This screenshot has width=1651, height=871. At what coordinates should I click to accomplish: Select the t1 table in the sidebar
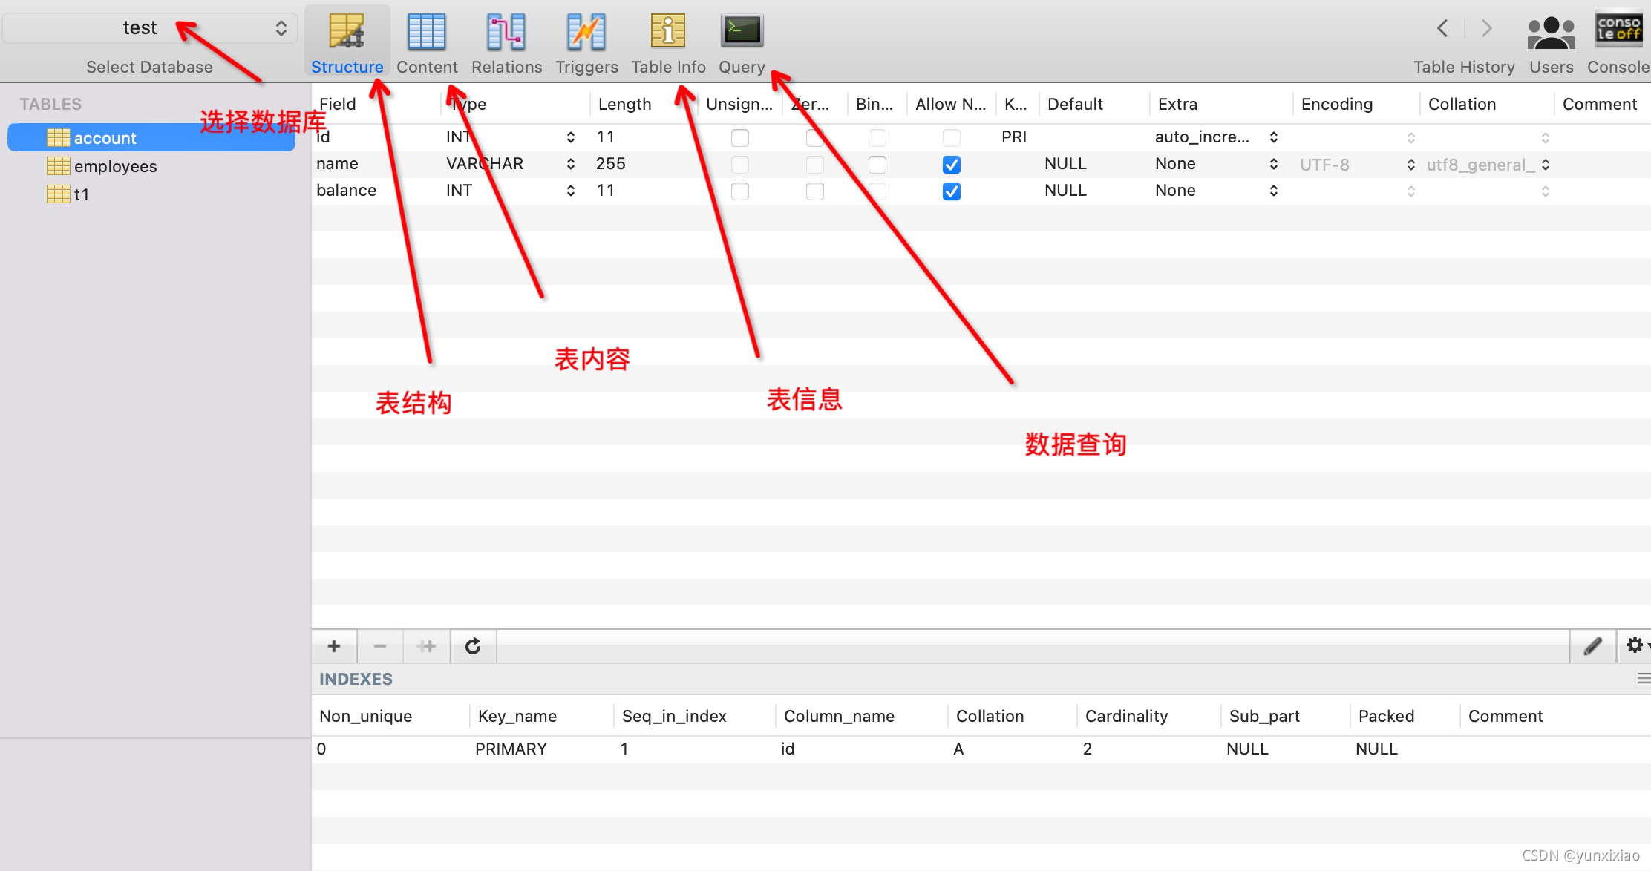pyautogui.click(x=82, y=194)
